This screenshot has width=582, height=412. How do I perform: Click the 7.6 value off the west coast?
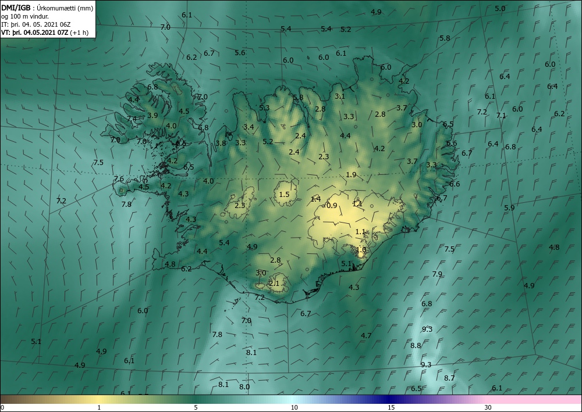coord(119,179)
